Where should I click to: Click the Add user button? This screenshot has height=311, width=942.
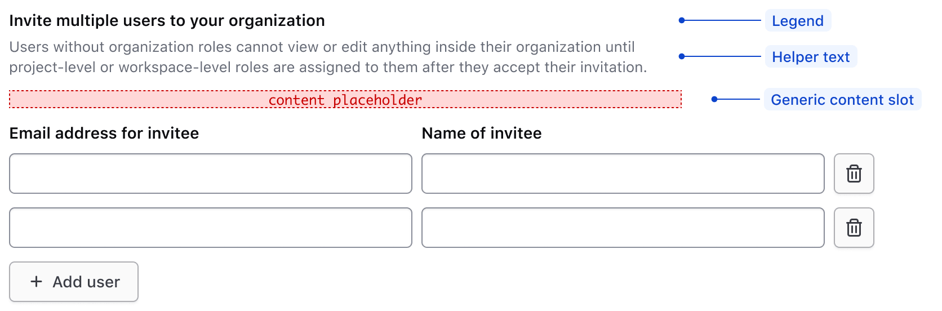pyautogui.click(x=74, y=282)
